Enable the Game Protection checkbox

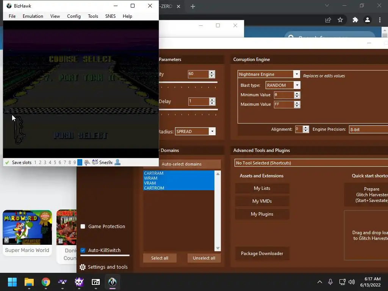[83, 227]
